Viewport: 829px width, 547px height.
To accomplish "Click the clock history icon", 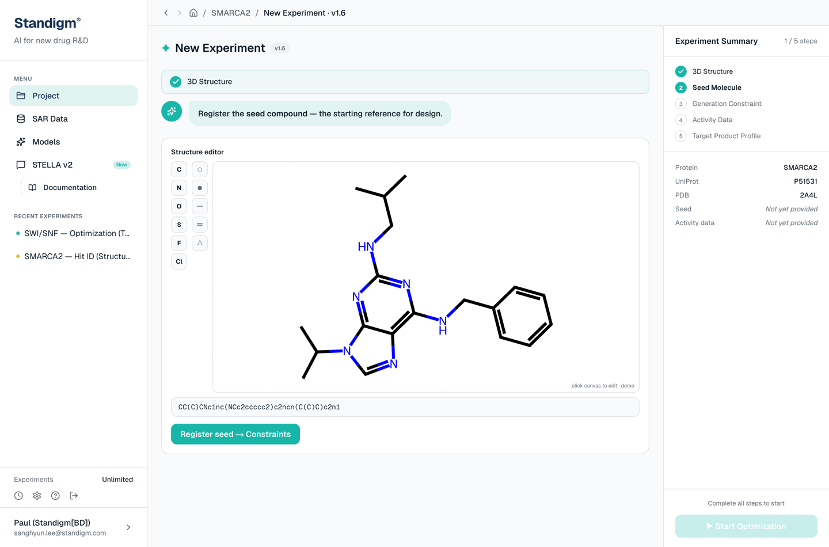I will (18, 496).
